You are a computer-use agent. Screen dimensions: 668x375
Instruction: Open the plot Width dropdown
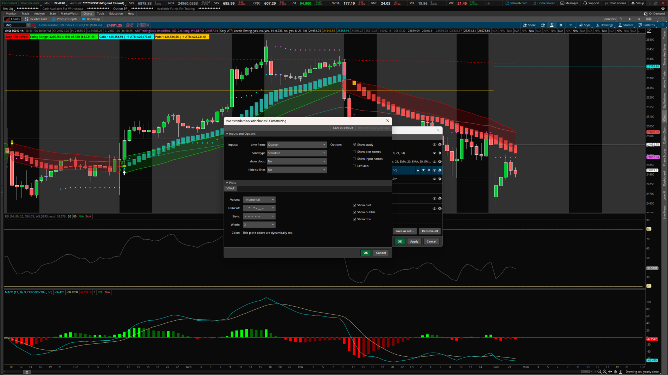pyautogui.click(x=259, y=225)
